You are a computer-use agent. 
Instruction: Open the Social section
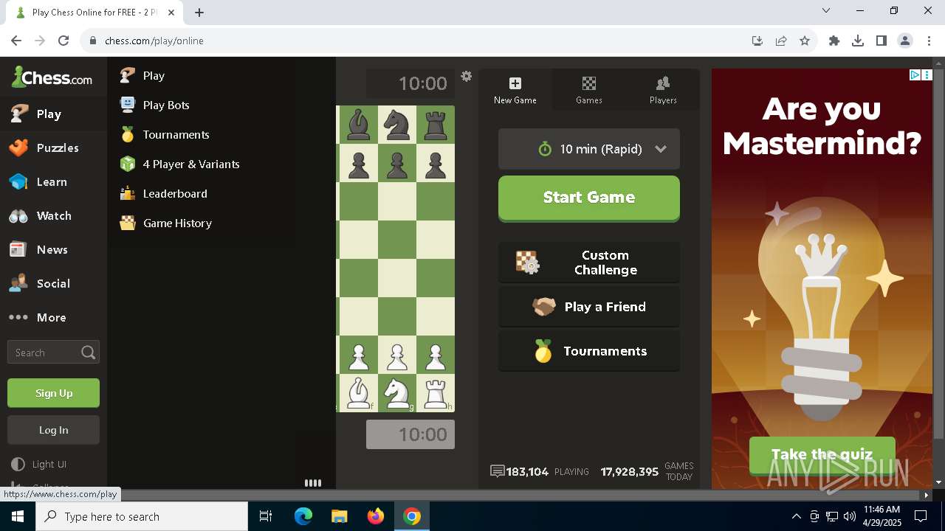(53, 283)
